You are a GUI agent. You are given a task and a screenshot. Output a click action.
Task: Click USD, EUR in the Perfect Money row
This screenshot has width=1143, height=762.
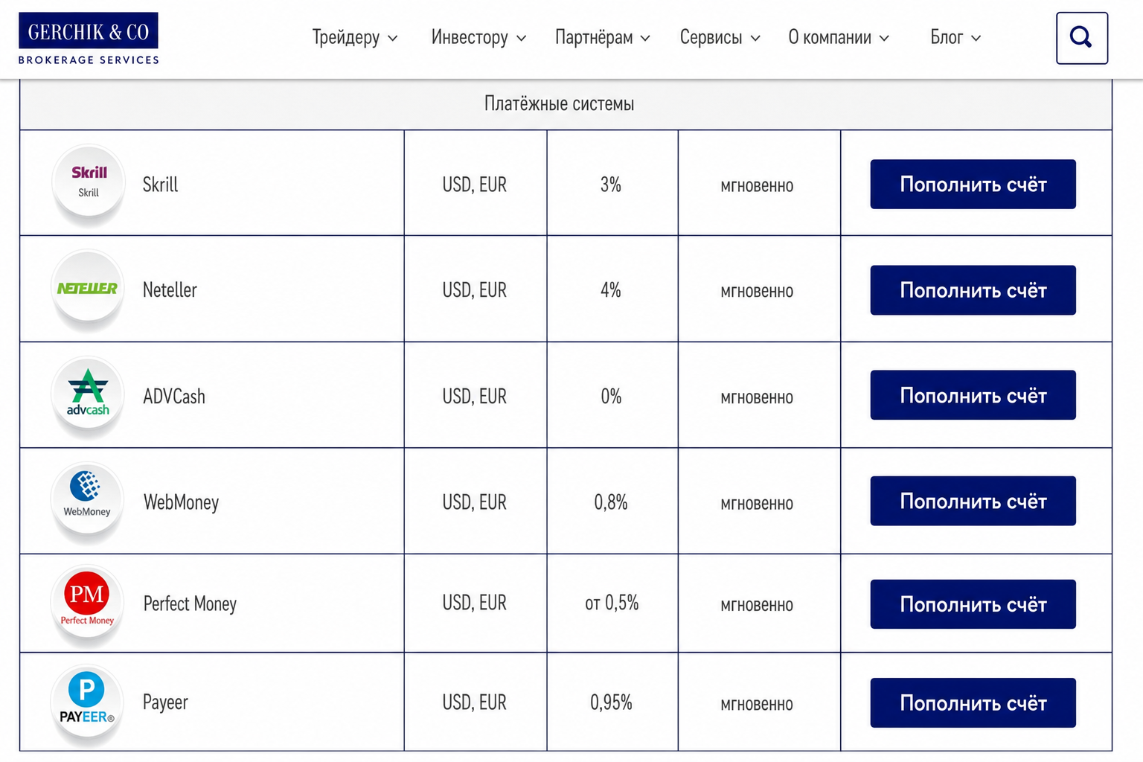[475, 603]
